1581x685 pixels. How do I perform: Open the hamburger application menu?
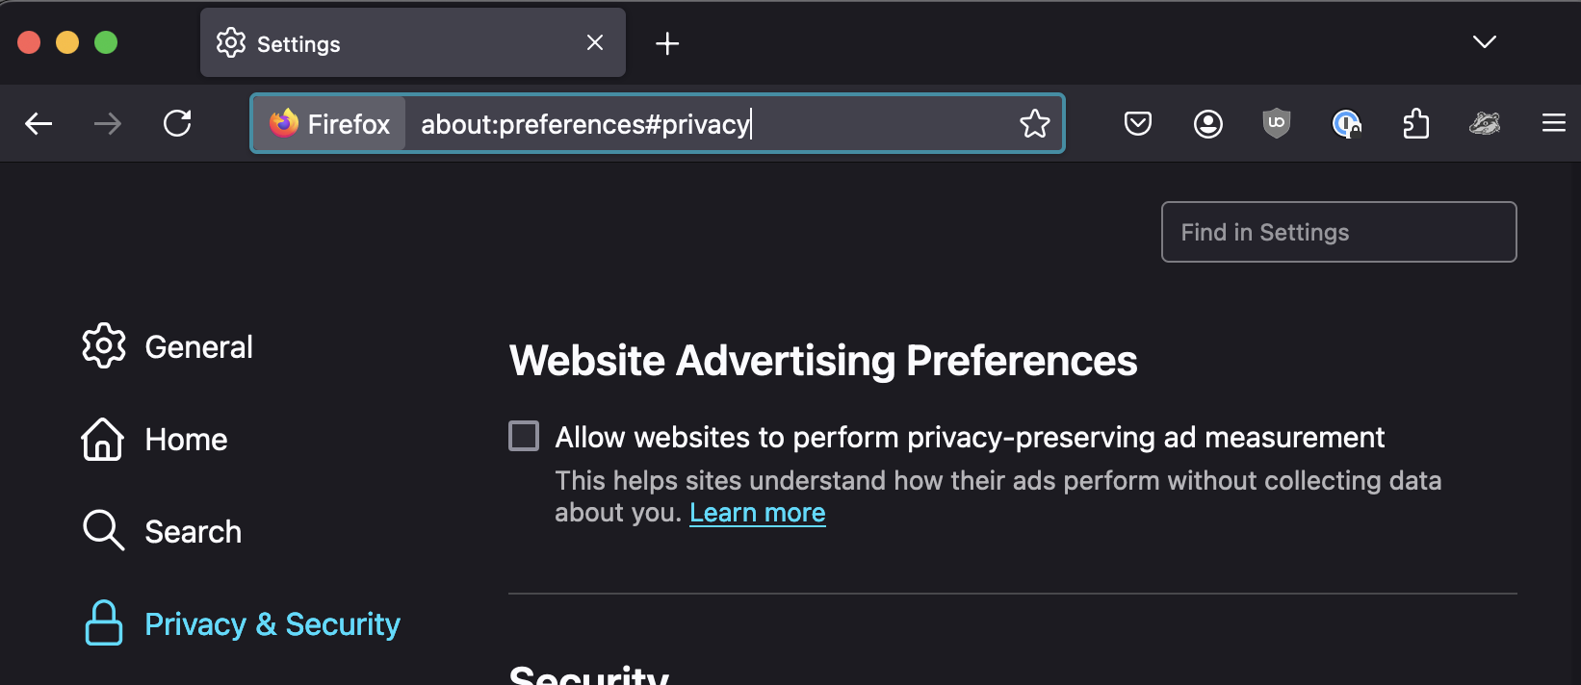pyautogui.click(x=1553, y=123)
